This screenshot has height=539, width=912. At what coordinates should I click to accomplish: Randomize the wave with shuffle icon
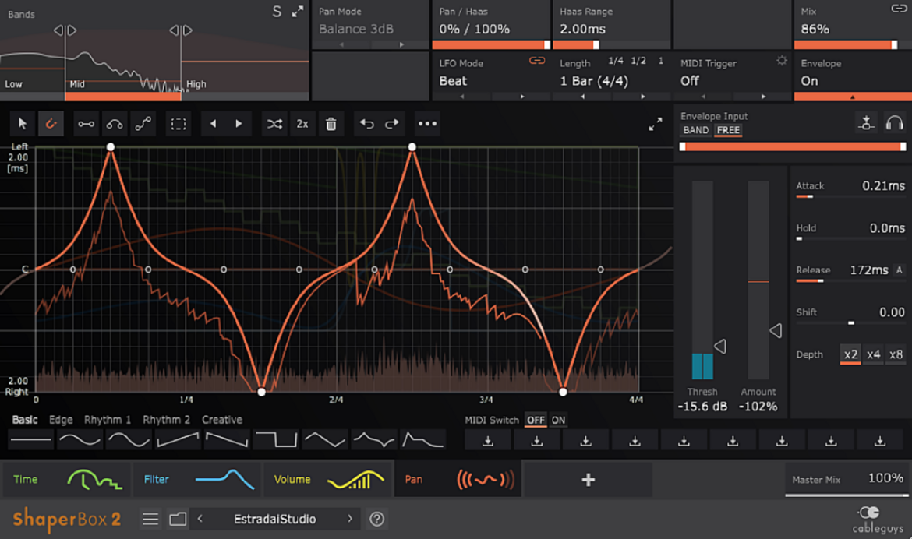click(x=274, y=124)
